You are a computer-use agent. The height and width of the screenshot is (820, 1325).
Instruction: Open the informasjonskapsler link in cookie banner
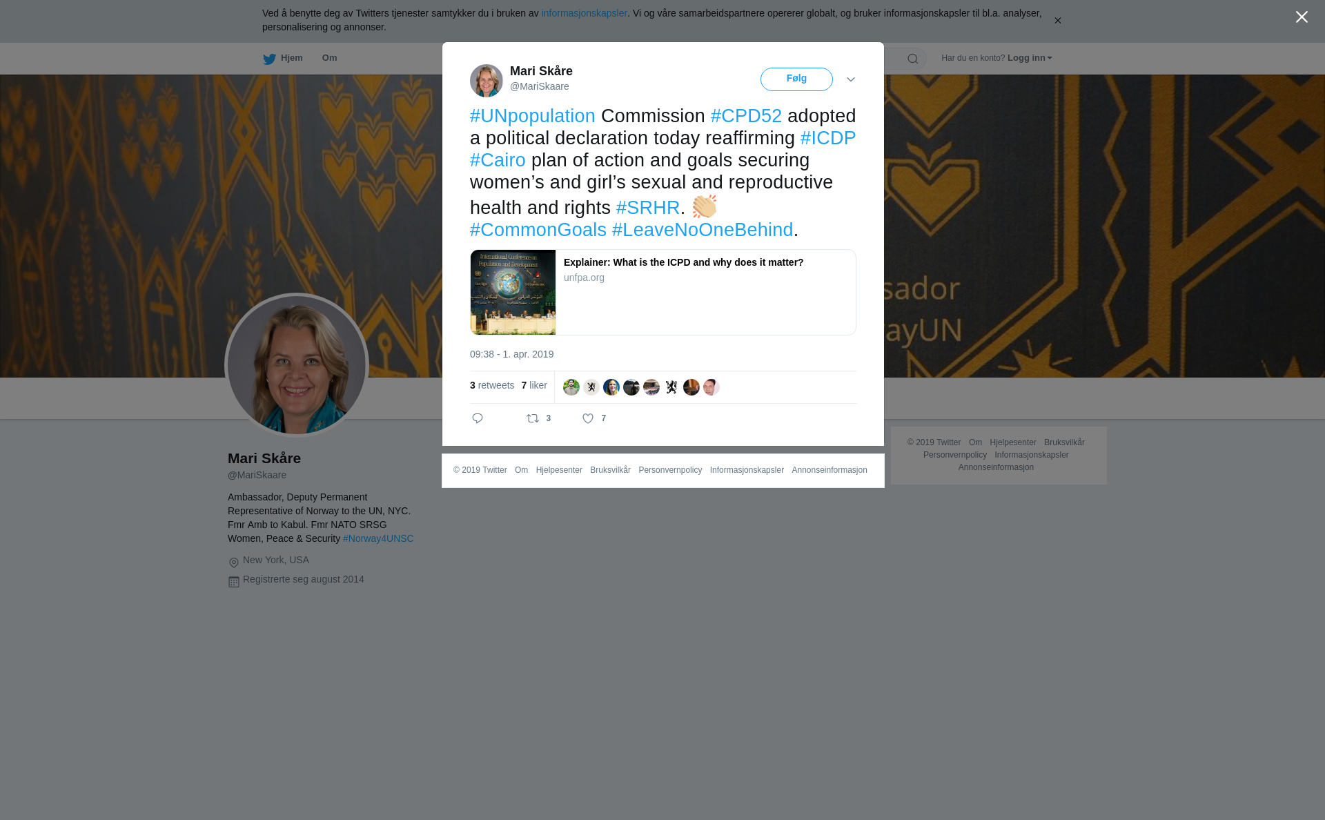coord(584,13)
